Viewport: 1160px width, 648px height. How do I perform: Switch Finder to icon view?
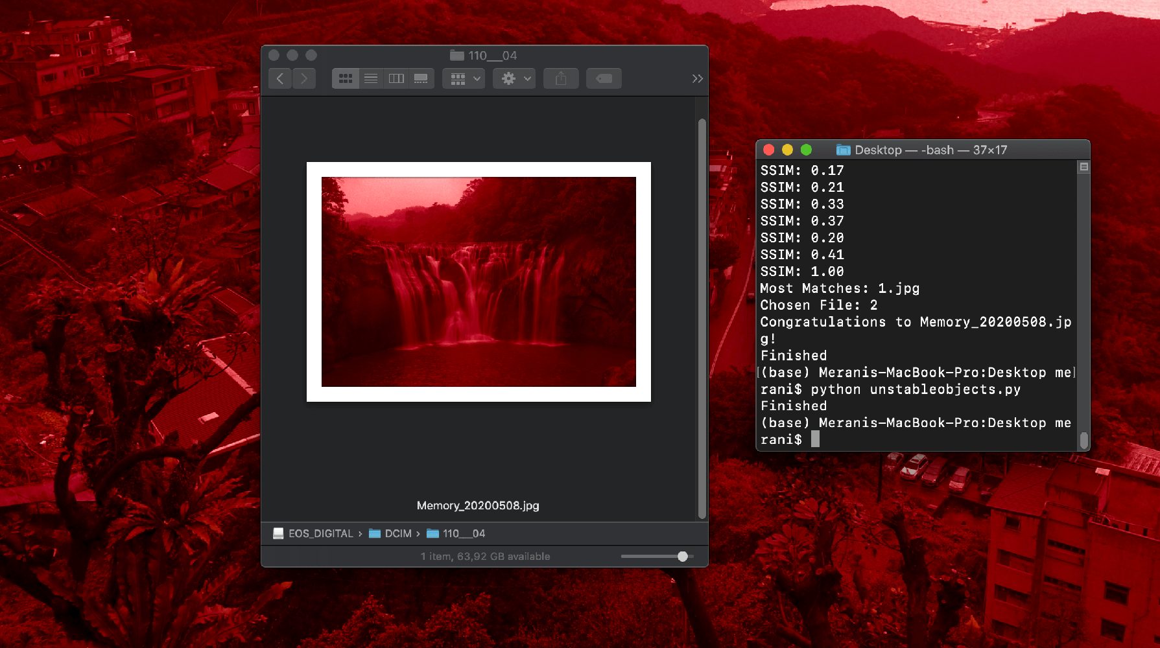[346, 78]
